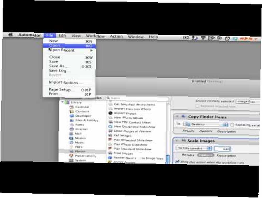Collapse the Library disclosure triangle
Screen dimensions: 262x198
point(62,102)
